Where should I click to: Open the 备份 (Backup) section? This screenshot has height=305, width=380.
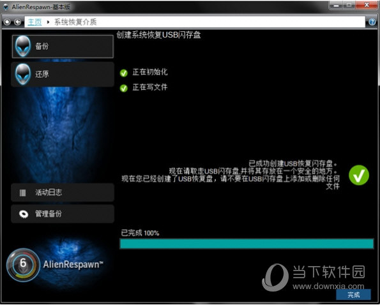point(63,46)
